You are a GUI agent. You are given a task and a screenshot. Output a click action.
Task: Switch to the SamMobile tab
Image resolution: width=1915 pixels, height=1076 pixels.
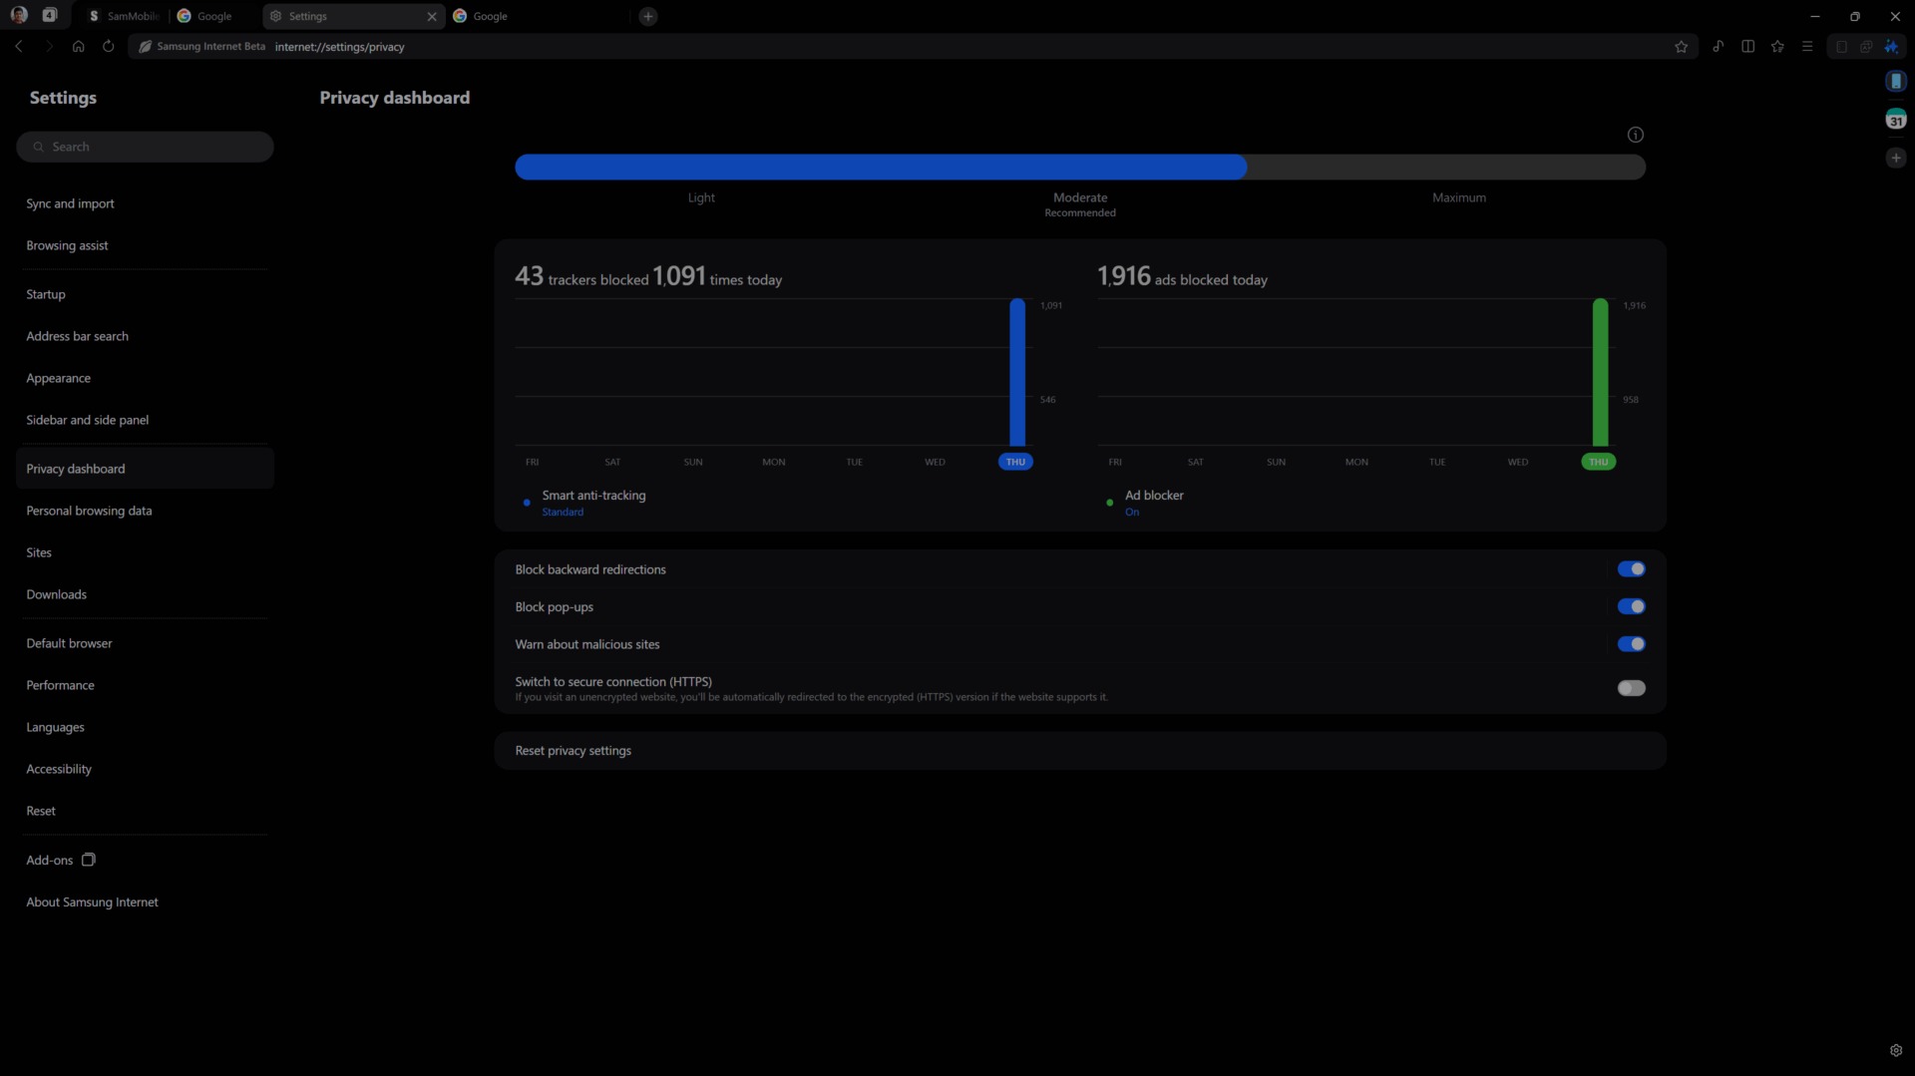point(123,16)
